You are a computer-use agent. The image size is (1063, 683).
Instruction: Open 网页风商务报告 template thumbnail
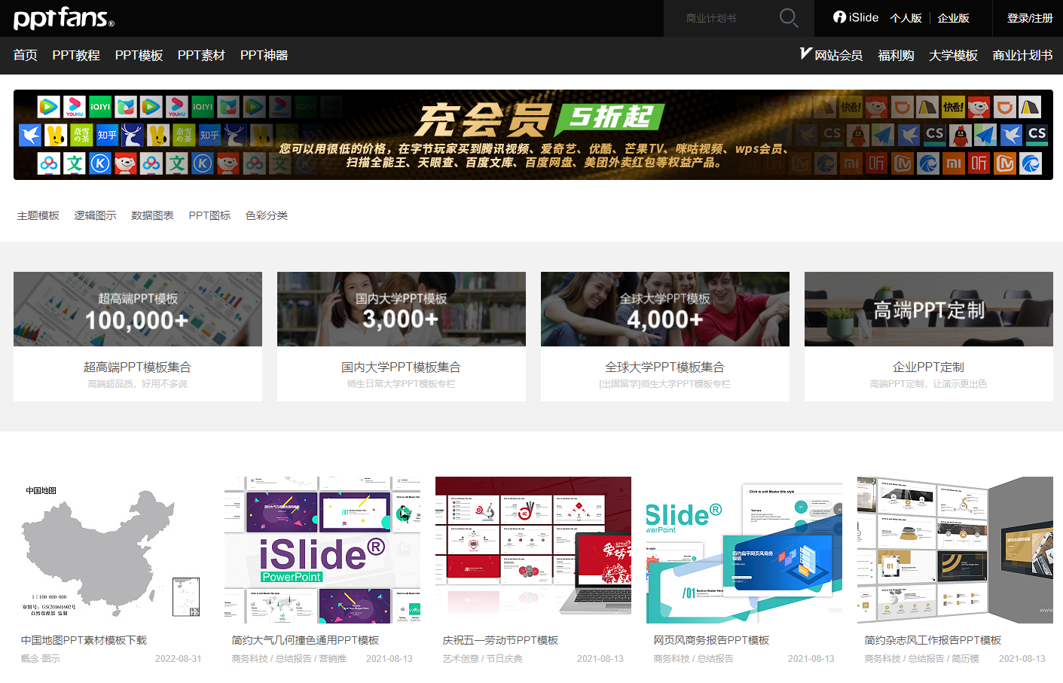(x=744, y=550)
